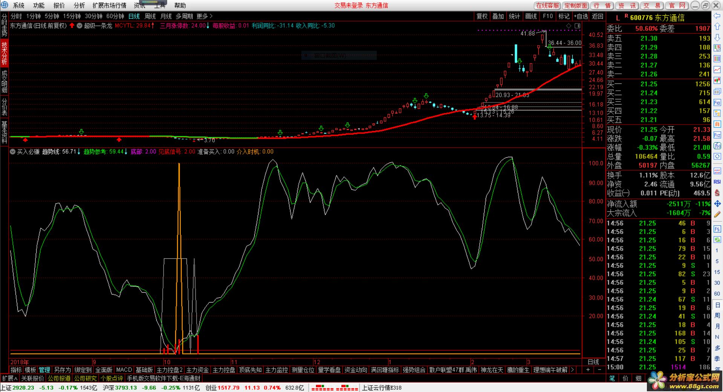Expand more indicator tabs arrow

pyautogui.click(x=573, y=370)
